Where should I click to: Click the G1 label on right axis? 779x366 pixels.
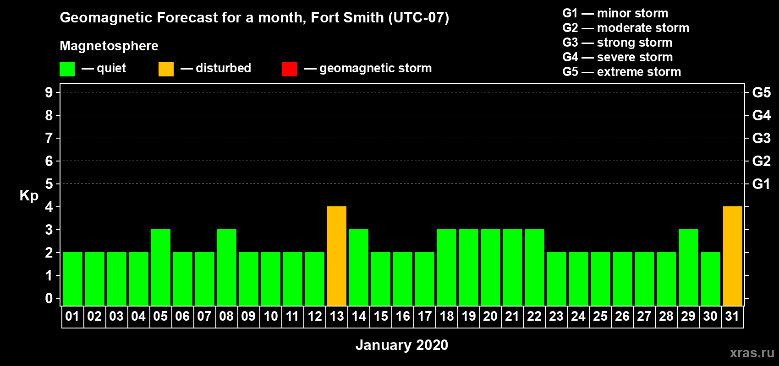pyautogui.click(x=761, y=184)
